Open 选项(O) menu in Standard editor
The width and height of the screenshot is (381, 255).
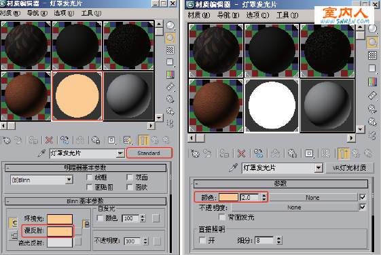[x=64, y=13]
